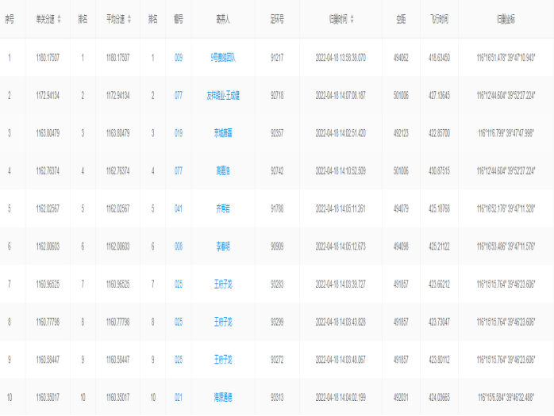Click loft 025 link in row 7

coord(179,284)
